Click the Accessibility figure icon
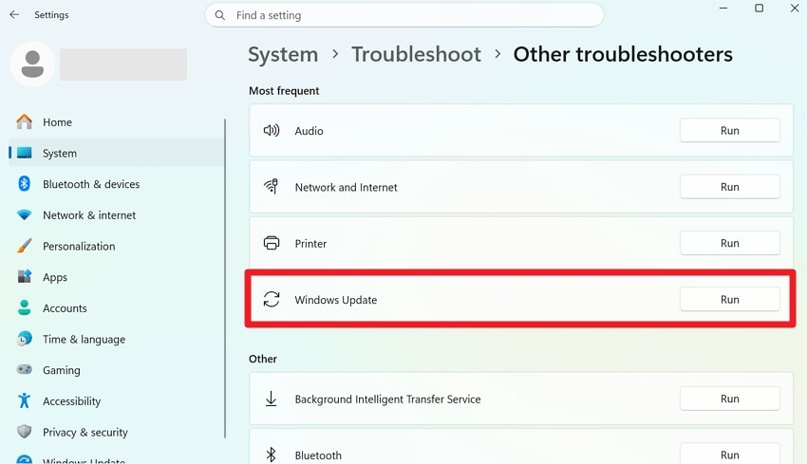Screen dimensions: 807x464 (x=24, y=400)
